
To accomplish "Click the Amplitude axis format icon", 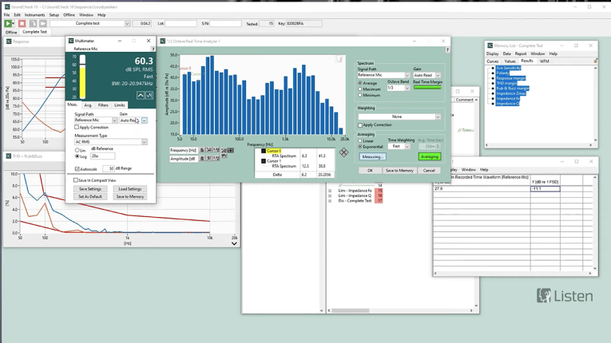I will point(216,159).
